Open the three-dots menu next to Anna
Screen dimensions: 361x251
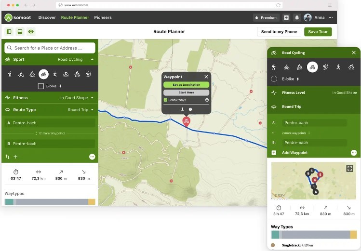click(331, 17)
